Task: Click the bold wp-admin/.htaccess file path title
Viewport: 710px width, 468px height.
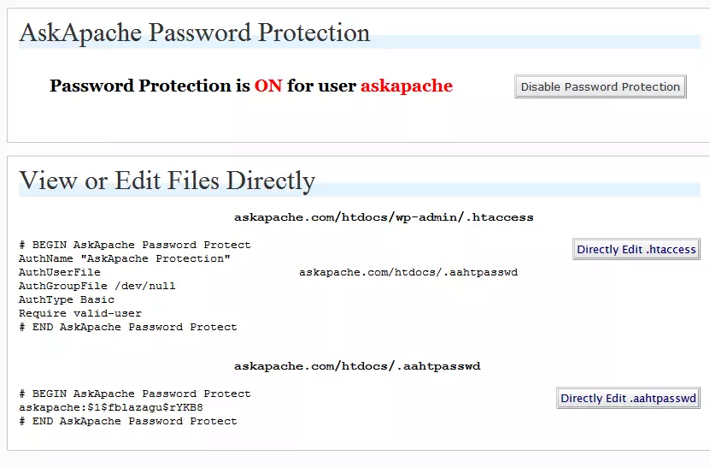Action: click(384, 217)
